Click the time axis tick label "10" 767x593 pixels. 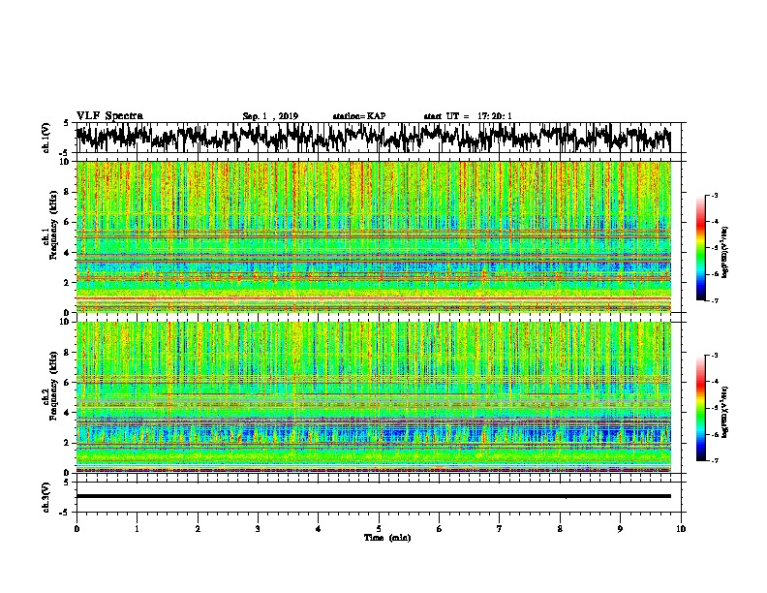pos(681,528)
